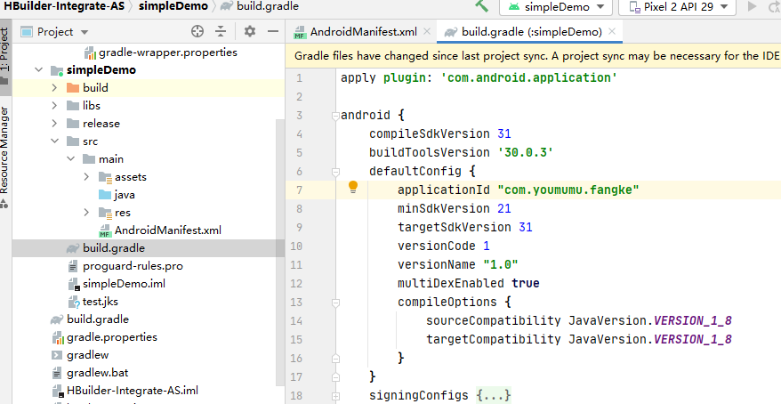Fold the defaultConfig block at line 6
This screenshot has height=404, width=781.
coord(335,172)
